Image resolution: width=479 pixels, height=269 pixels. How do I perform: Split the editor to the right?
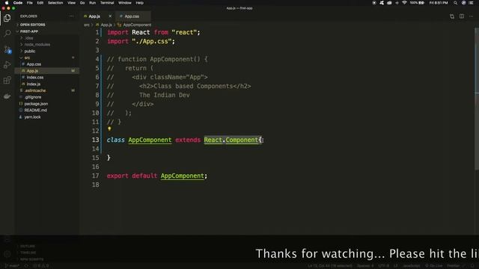(462, 16)
